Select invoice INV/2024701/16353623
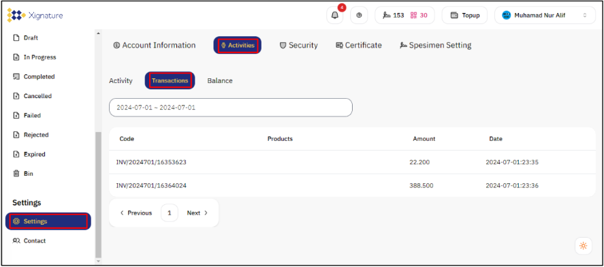The image size is (604, 267). pos(151,162)
